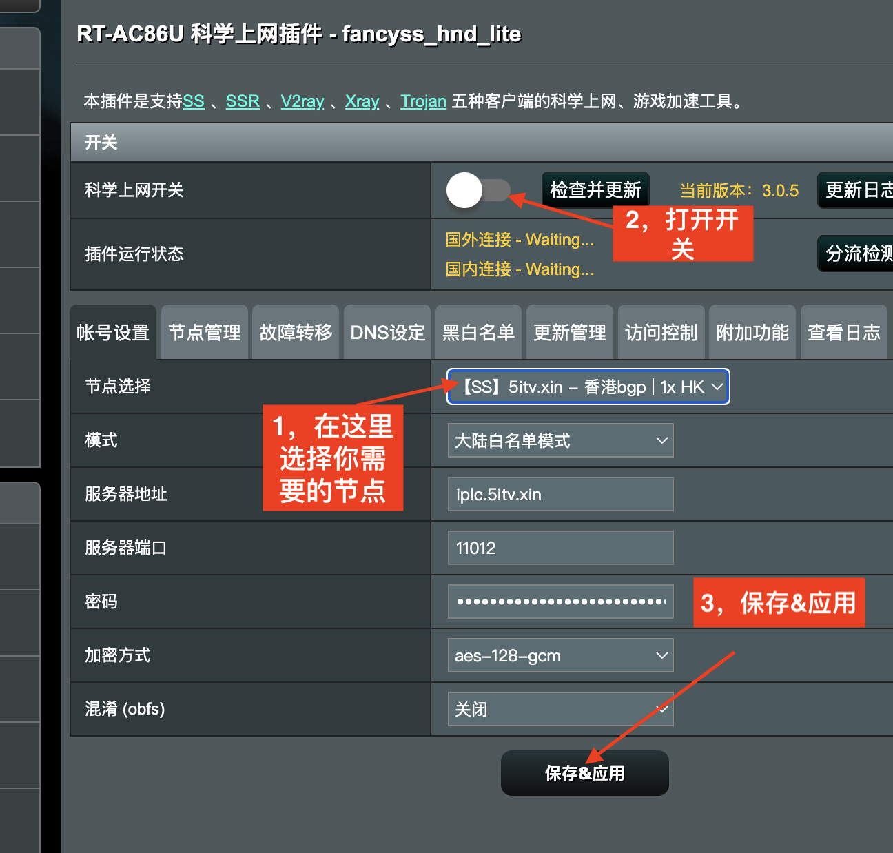The image size is (893, 853).
Task: Click the 服务器端口 field showing 11012
Action: pos(560,548)
